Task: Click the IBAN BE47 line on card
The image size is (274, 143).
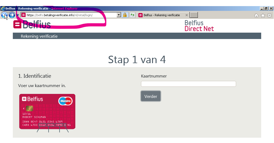Action: [42, 122]
